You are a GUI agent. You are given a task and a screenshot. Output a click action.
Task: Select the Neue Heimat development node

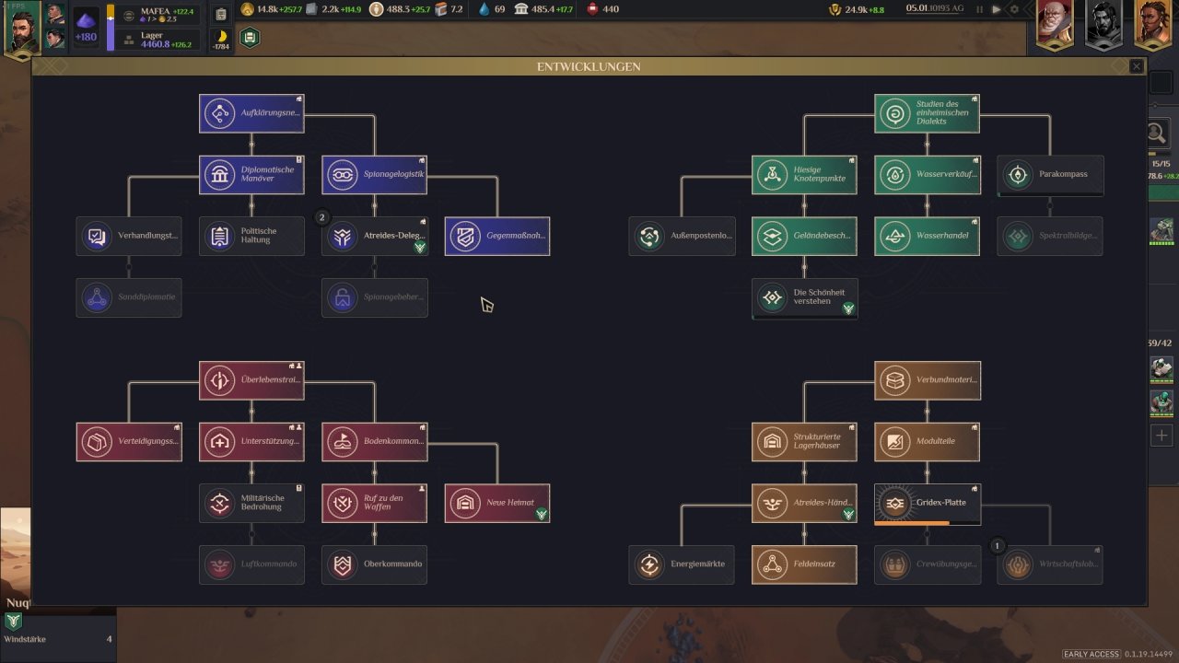(497, 503)
